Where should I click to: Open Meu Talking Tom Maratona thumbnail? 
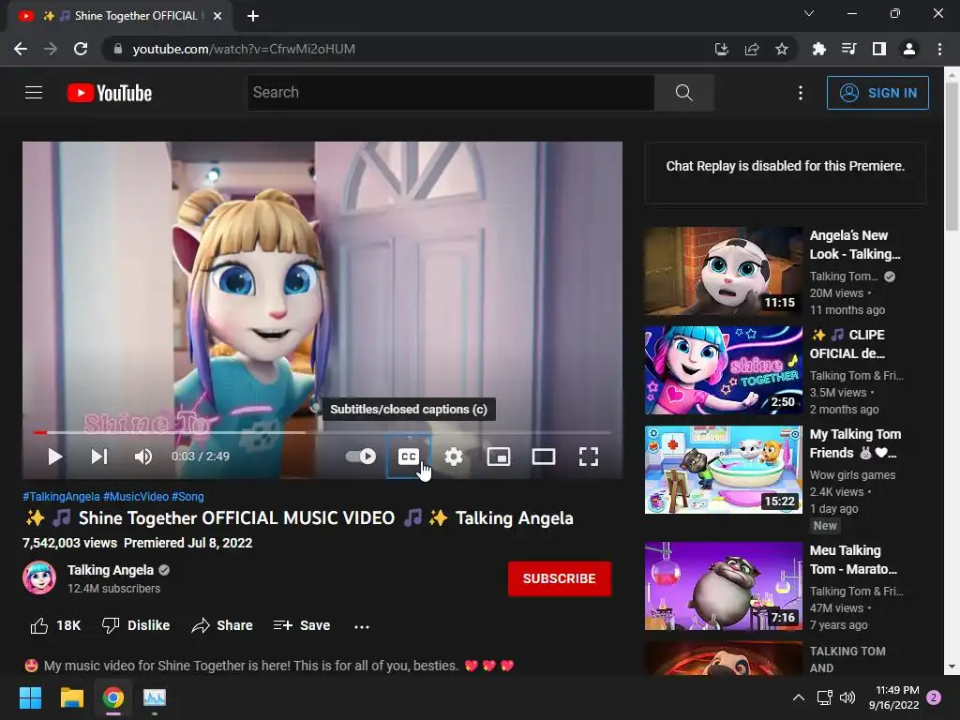(723, 585)
